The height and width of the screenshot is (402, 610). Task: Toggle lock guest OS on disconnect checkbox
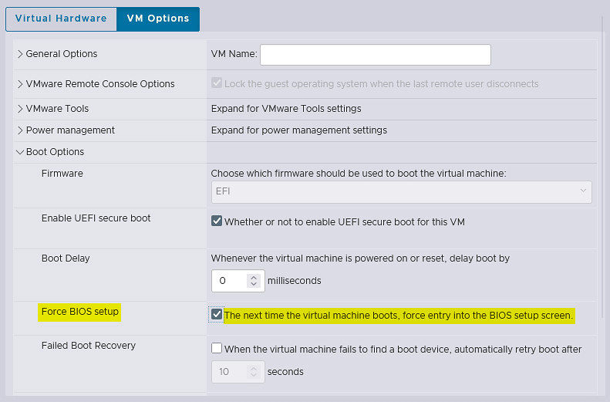point(217,83)
